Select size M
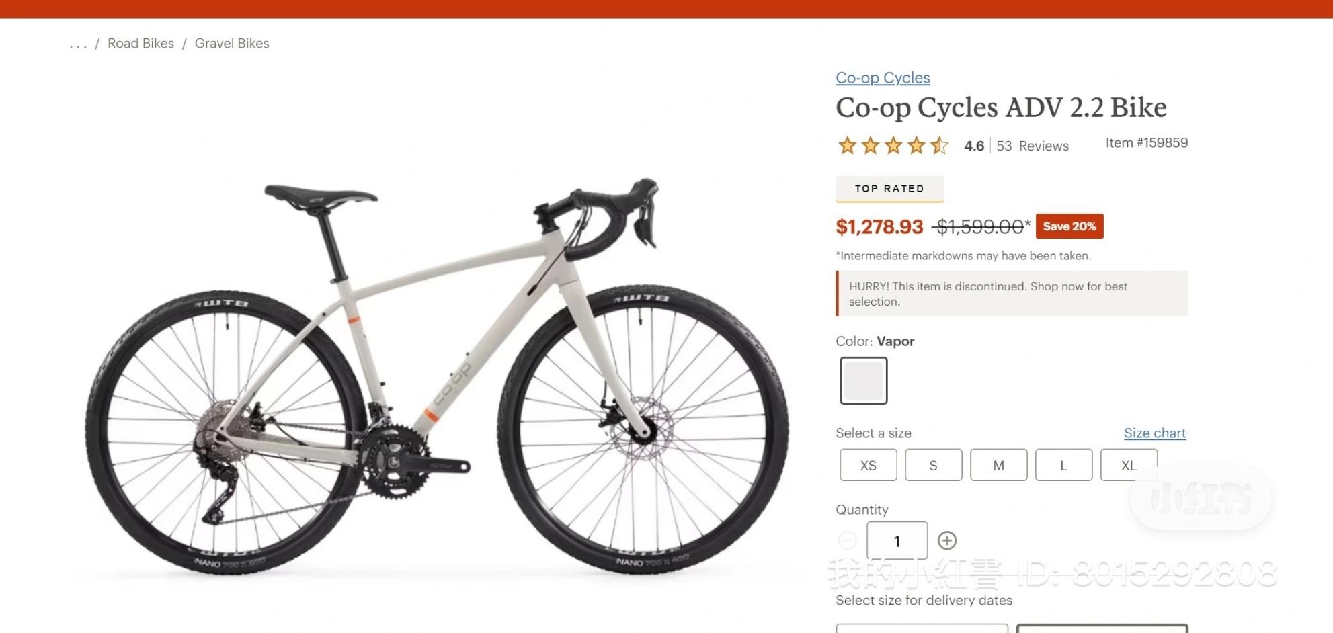 pyautogui.click(x=998, y=464)
